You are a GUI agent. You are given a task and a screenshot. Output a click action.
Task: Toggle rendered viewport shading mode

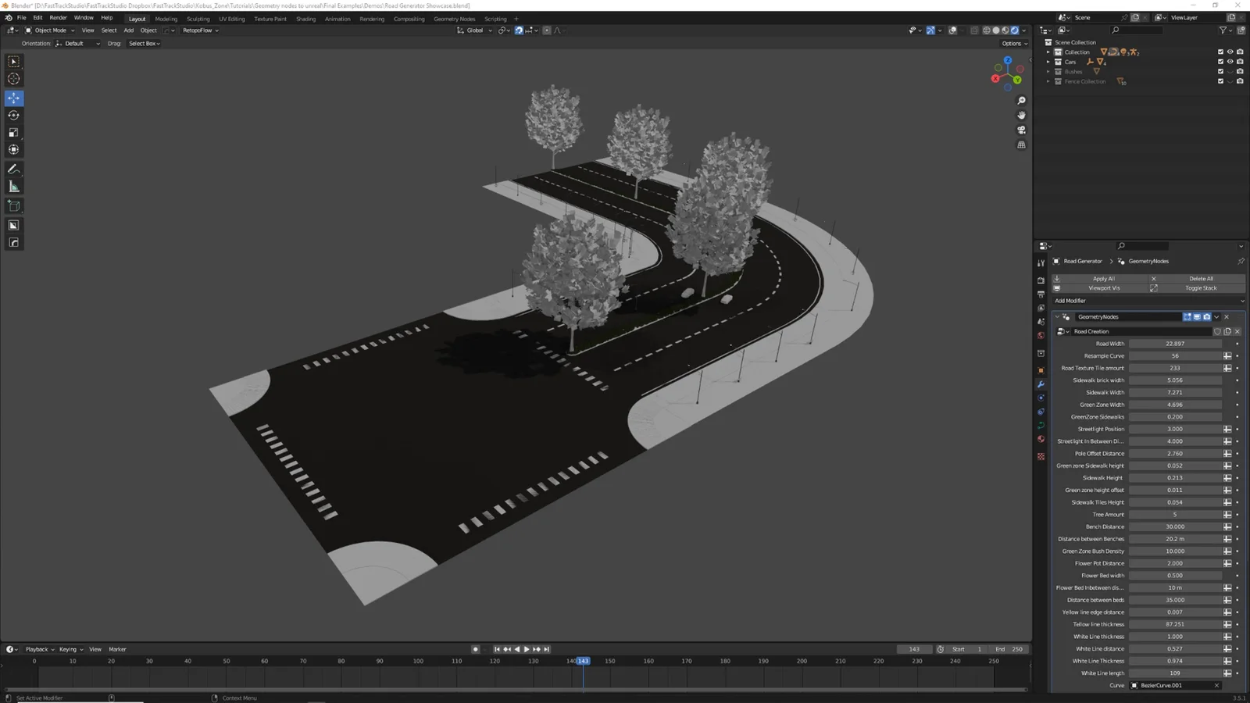tap(1015, 30)
